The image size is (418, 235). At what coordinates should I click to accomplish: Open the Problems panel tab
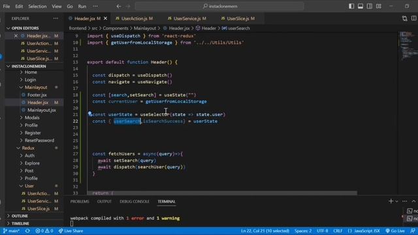click(x=80, y=202)
